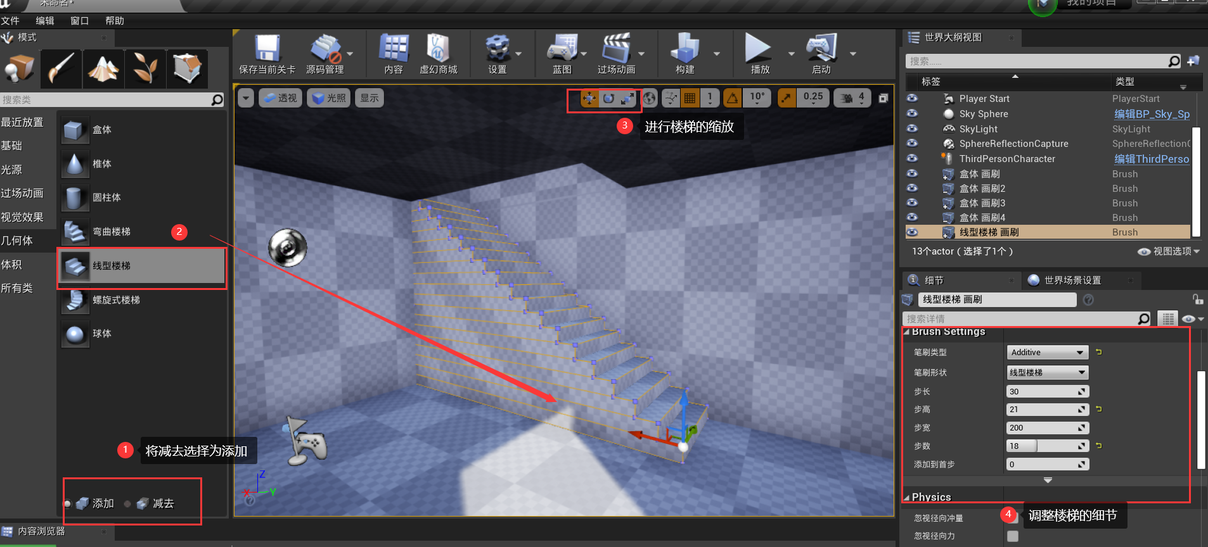The image size is (1208, 547).
Task: Open the Show (显示) flags dropdown
Action: (x=369, y=98)
